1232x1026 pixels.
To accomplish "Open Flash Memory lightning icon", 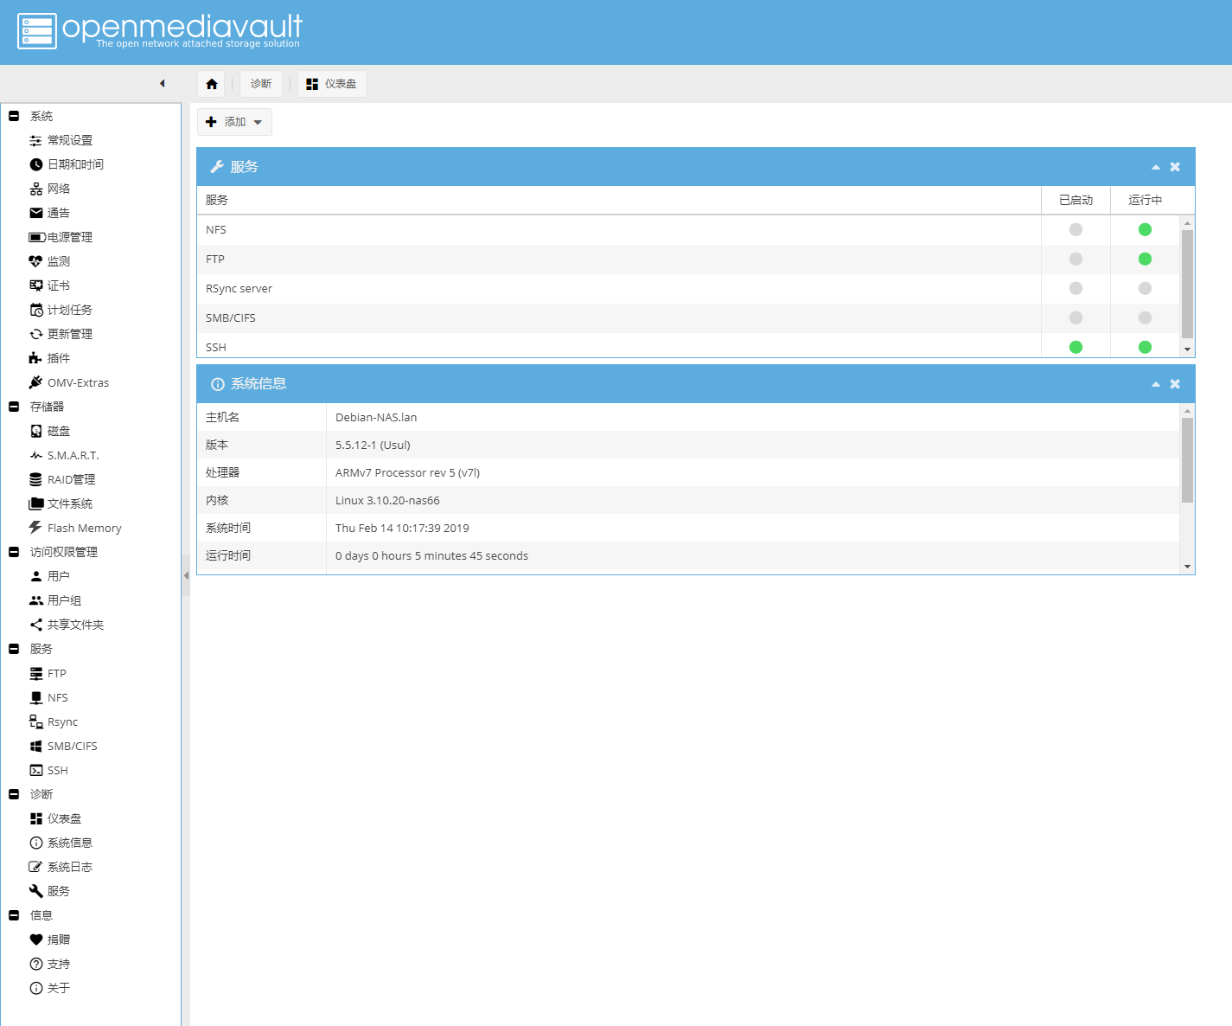I will (x=36, y=528).
